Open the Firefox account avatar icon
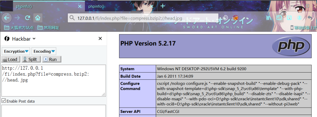The image size is (317, 117). click(300, 18)
